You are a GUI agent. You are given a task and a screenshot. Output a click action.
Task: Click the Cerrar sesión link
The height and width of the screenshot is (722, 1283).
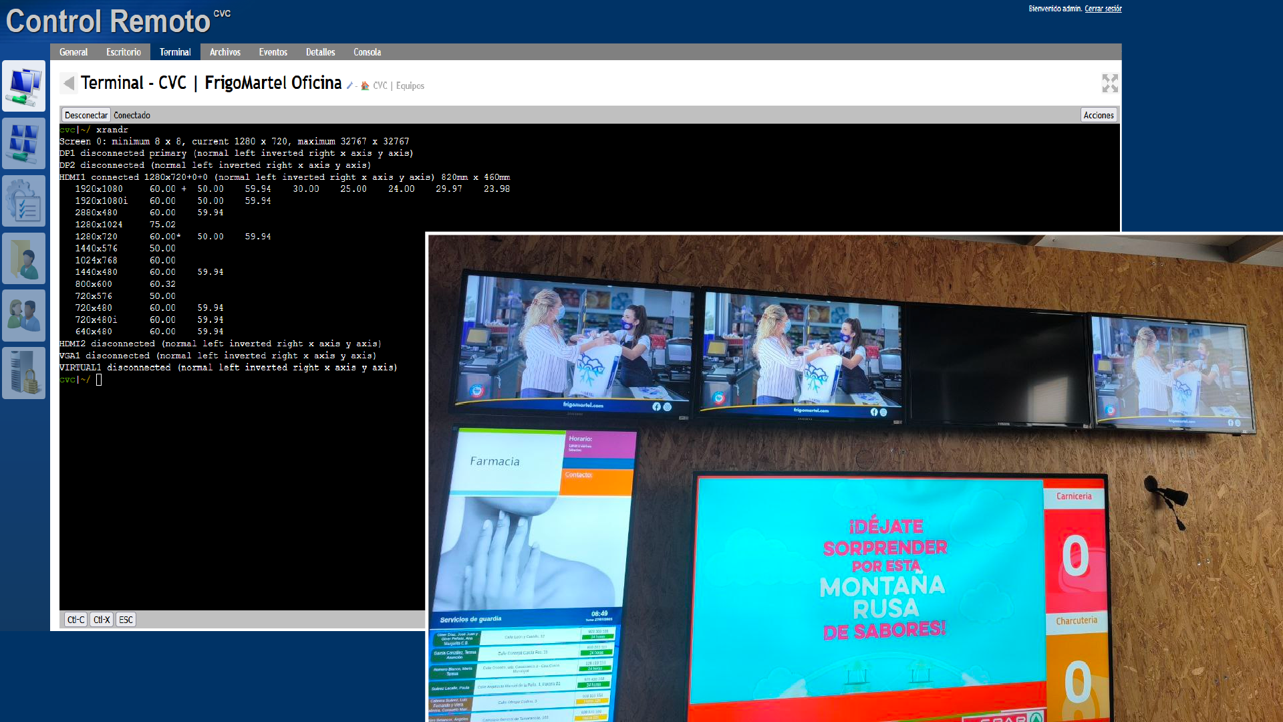coord(1103,9)
